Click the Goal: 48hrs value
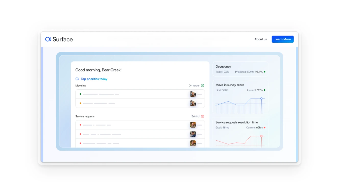This screenshot has width=339, height=194. 222,127
